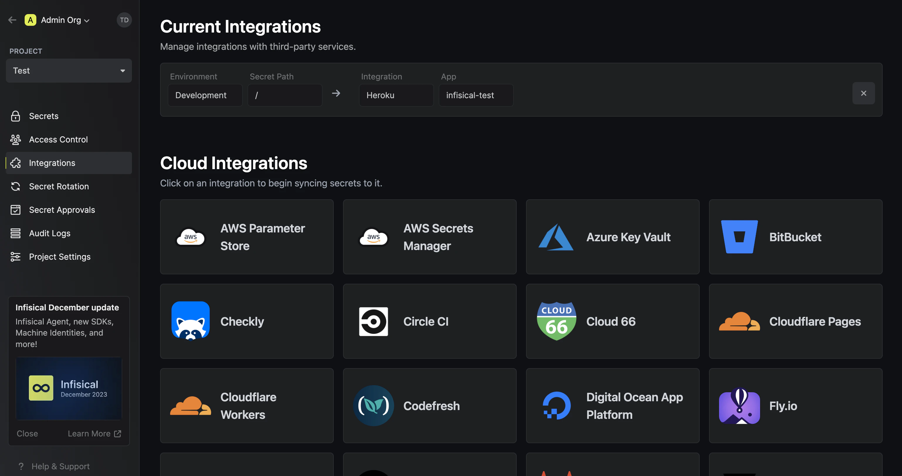View the Audit Logs label

(x=50, y=233)
